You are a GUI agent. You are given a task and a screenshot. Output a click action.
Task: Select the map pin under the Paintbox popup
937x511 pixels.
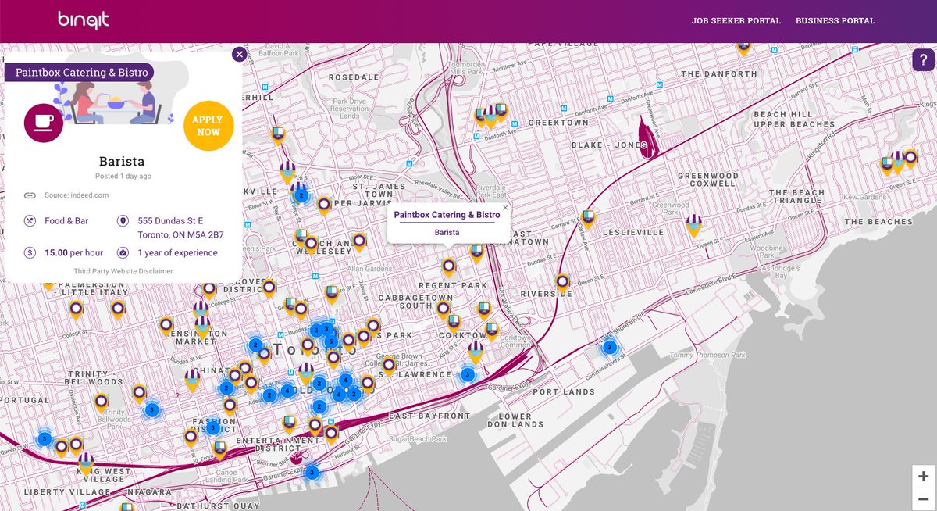tap(448, 268)
